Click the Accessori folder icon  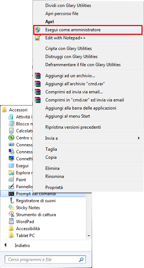[4, 110]
